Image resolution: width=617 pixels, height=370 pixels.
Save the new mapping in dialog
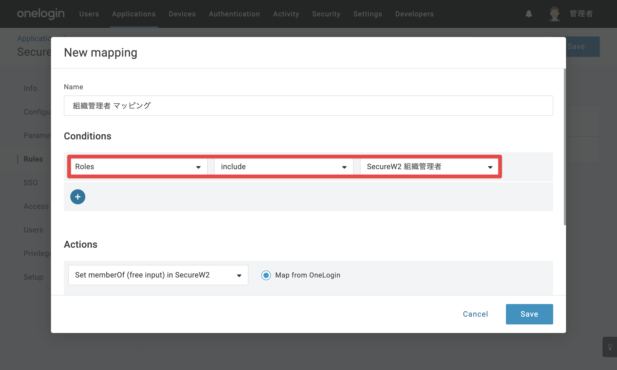tap(530, 314)
